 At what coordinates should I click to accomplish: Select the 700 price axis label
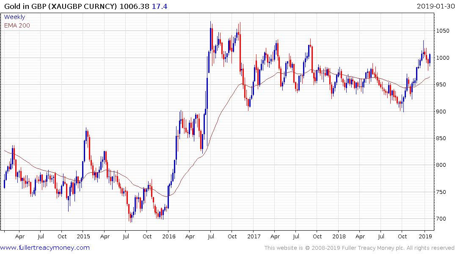click(x=441, y=218)
